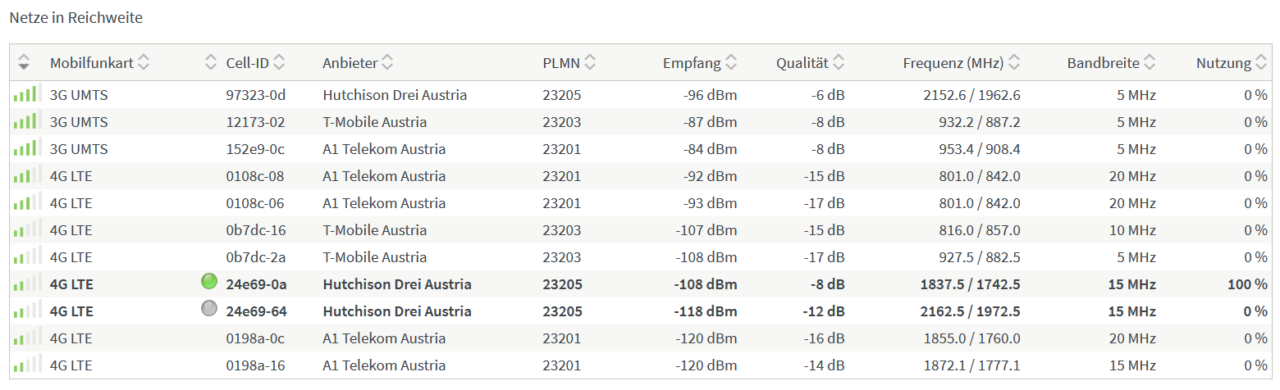This screenshot has height=390, width=1280.
Task: Click weak signal icon for cell 0198a-16
Action: pyautogui.click(x=26, y=365)
